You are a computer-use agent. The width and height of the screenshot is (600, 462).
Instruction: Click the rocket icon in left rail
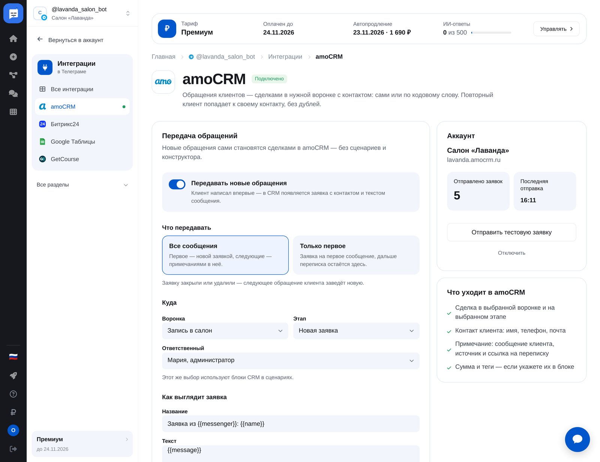tap(13, 375)
